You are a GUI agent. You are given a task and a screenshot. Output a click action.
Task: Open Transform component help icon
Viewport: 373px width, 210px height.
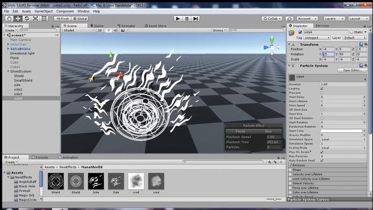click(x=361, y=44)
